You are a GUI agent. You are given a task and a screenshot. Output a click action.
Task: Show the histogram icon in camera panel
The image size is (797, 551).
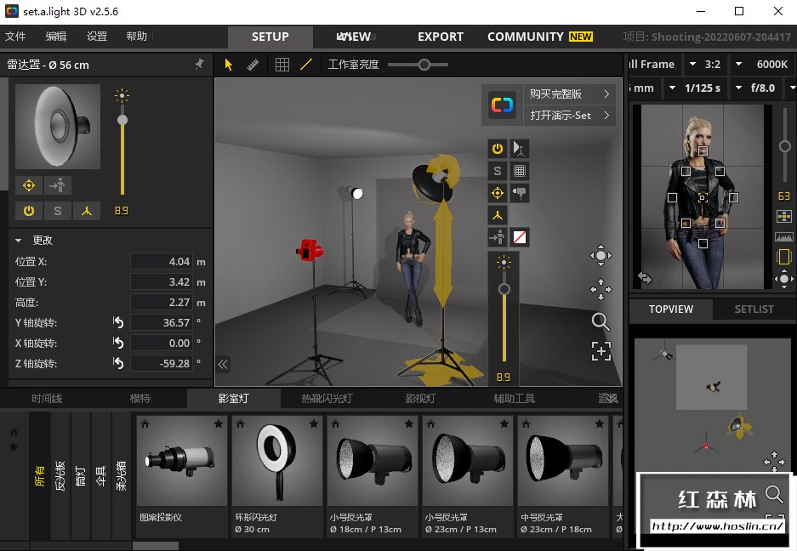point(784,237)
